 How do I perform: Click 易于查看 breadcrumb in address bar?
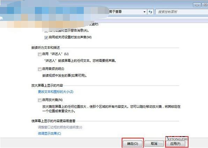pyautogui.click(x=115, y=11)
